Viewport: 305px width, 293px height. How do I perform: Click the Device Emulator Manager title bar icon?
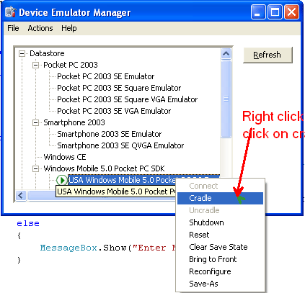[x=11, y=12]
